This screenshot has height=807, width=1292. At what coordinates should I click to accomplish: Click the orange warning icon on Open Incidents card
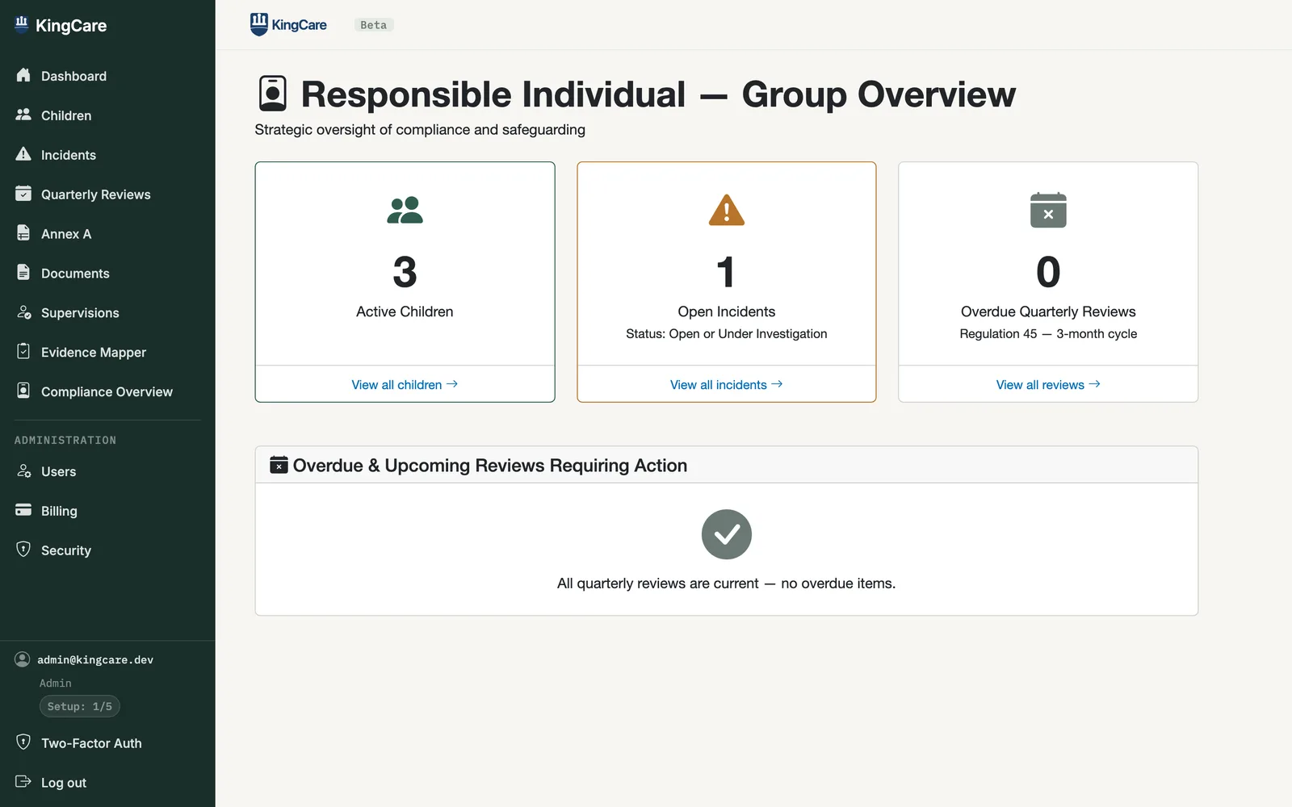tap(727, 211)
